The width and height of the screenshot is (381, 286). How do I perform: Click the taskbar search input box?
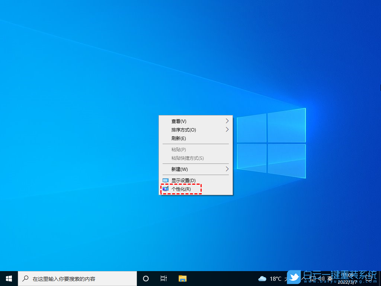[78, 278]
